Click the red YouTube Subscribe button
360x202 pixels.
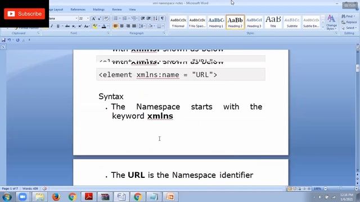(25, 14)
